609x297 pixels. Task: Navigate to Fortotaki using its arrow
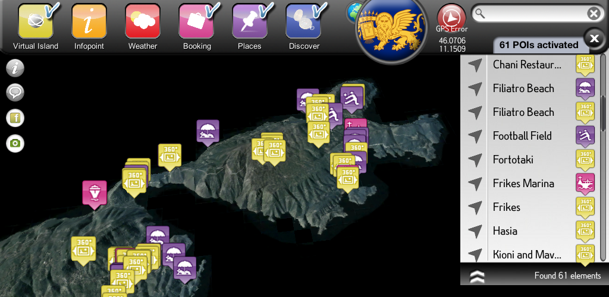pos(475,160)
